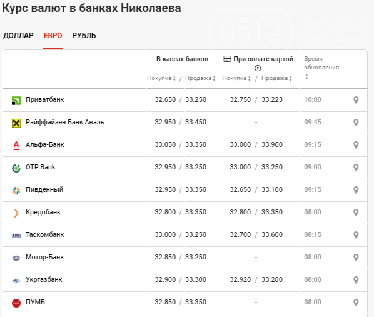Sort by cash desk Продажа column
Viewport: 374px width, 317px height.
click(x=200, y=78)
